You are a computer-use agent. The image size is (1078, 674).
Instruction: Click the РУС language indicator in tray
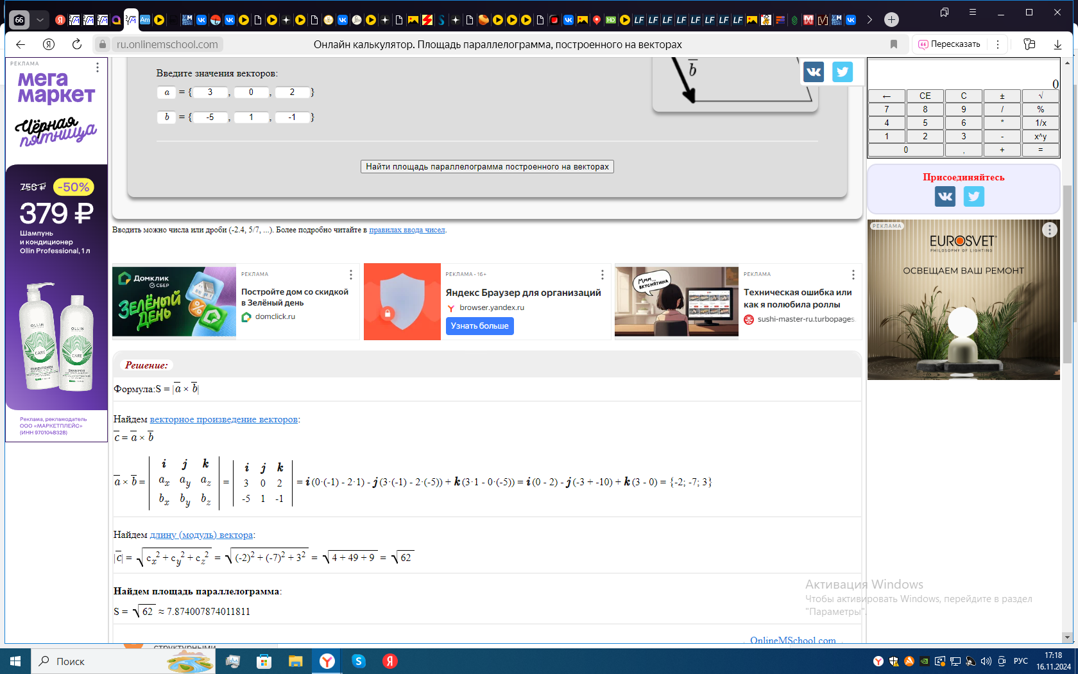[x=1021, y=661]
